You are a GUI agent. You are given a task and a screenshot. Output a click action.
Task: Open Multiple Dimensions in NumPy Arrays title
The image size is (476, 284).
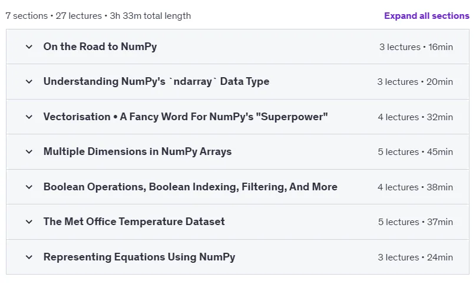point(137,151)
